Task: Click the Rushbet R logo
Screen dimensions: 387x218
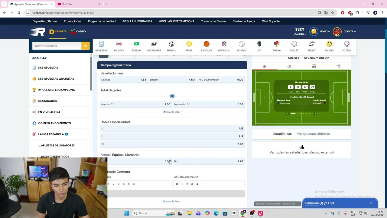Action: (37, 31)
